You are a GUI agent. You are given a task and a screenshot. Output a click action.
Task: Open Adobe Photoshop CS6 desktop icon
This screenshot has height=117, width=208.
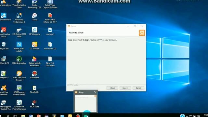click(34, 4)
